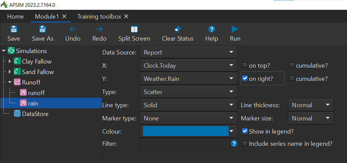Click the Save As label
This screenshot has height=163, width=347.
[x=43, y=39]
